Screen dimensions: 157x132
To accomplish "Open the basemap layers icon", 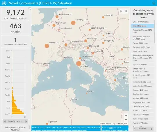I will coord(126,11).
